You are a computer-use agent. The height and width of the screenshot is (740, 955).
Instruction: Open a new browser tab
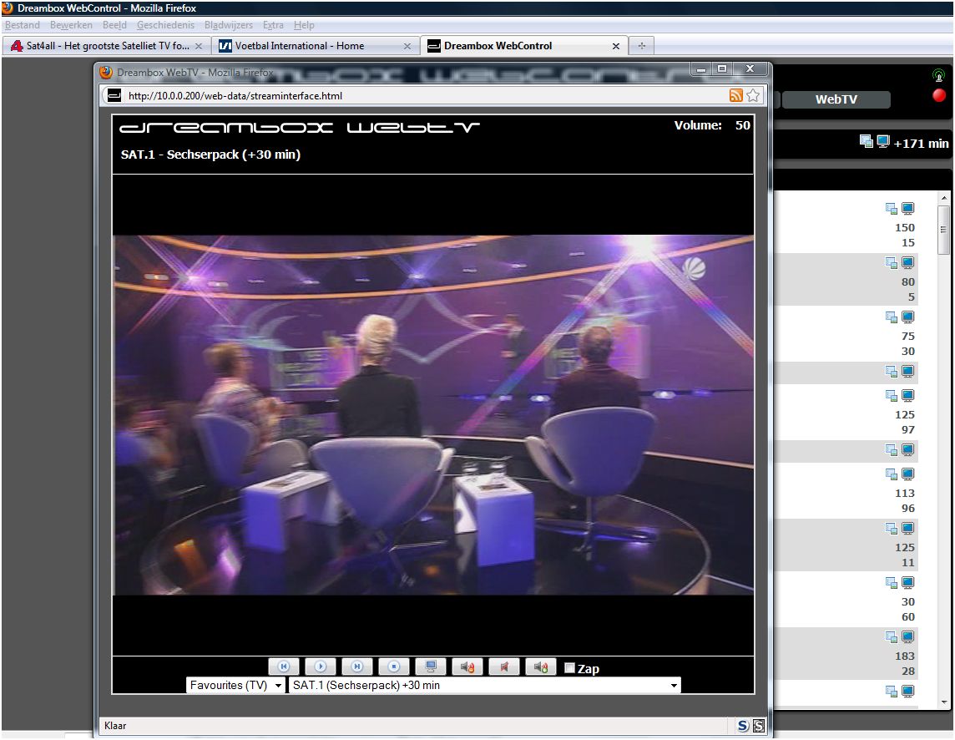coord(641,46)
